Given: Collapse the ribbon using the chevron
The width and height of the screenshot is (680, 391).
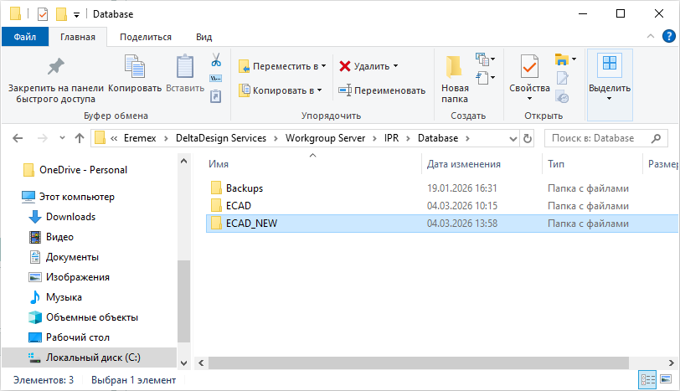Looking at the screenshot, I should (x=649, y=37).
